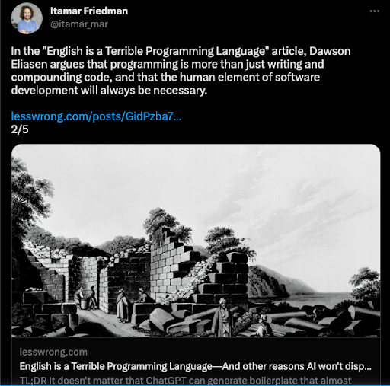Open the ruins illustration link preview image
Screen dimensions: 390x386
coord(196,241)
